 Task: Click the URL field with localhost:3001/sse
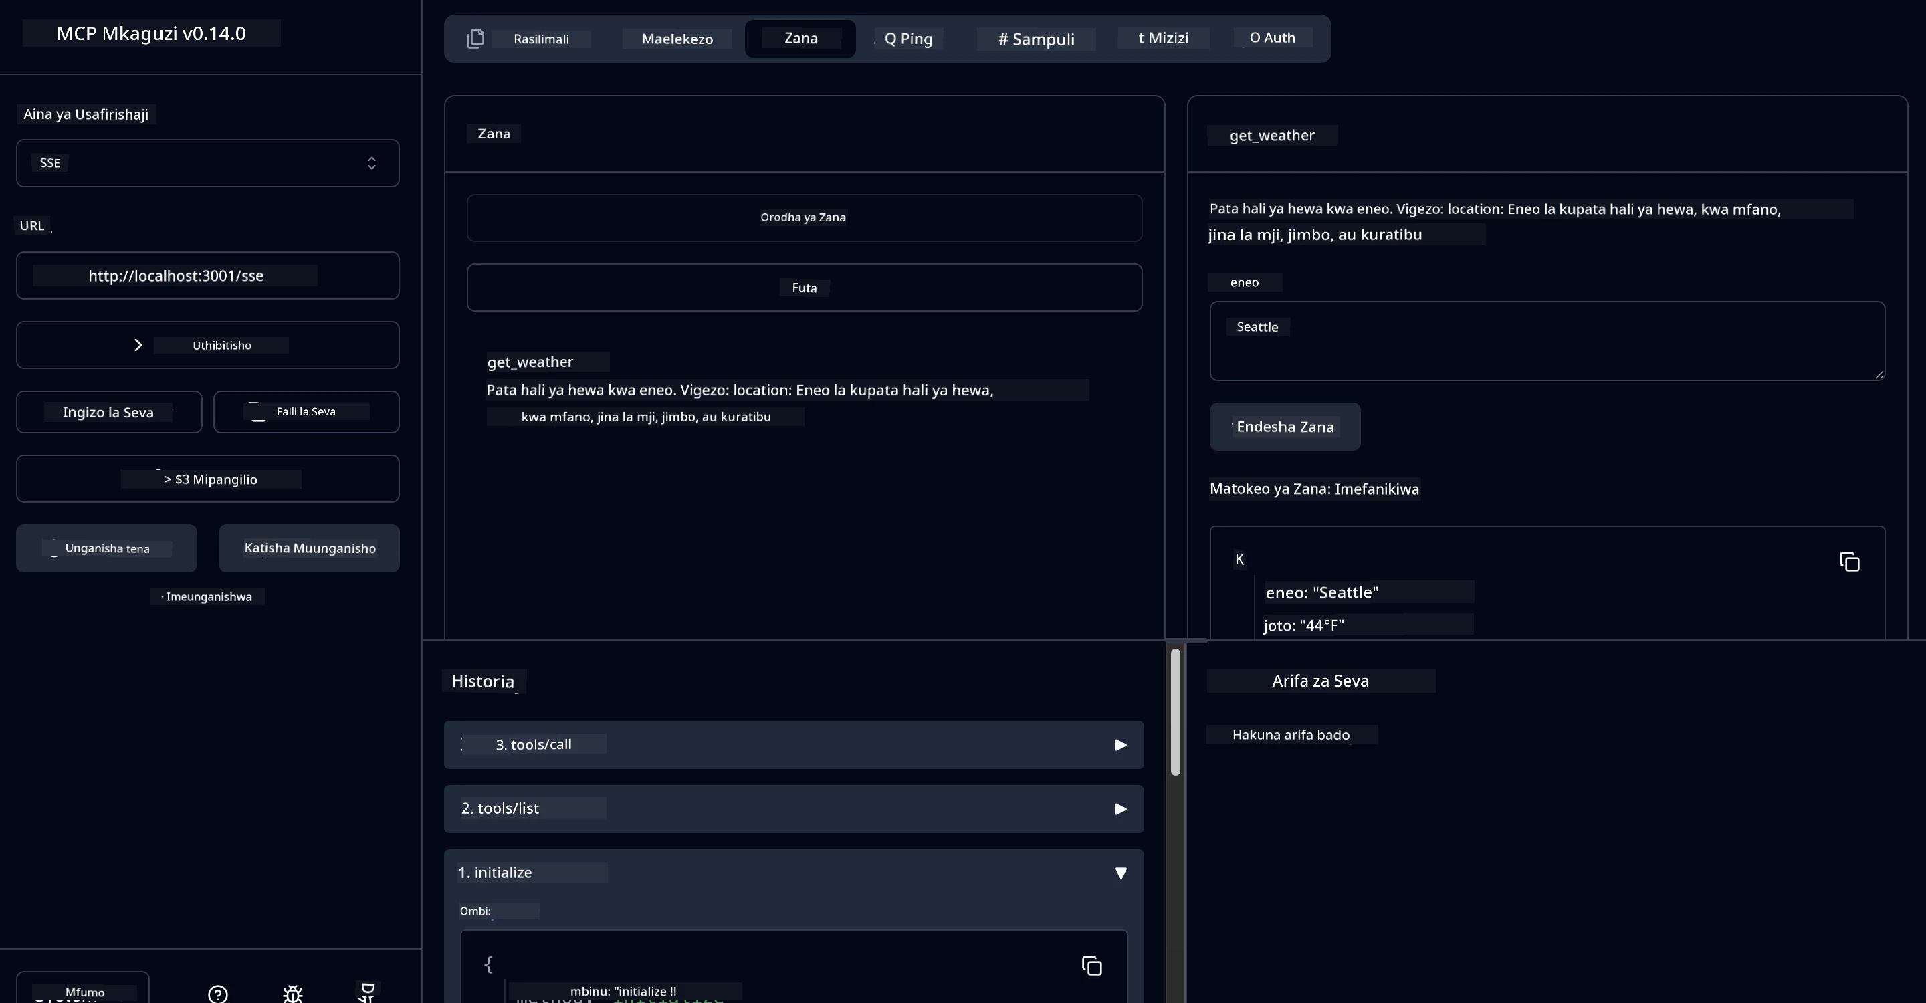(x=208, y=275)
